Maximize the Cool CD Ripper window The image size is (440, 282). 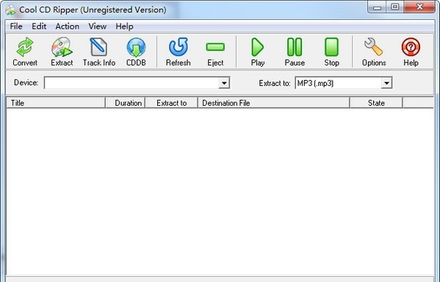coord(394,7)
